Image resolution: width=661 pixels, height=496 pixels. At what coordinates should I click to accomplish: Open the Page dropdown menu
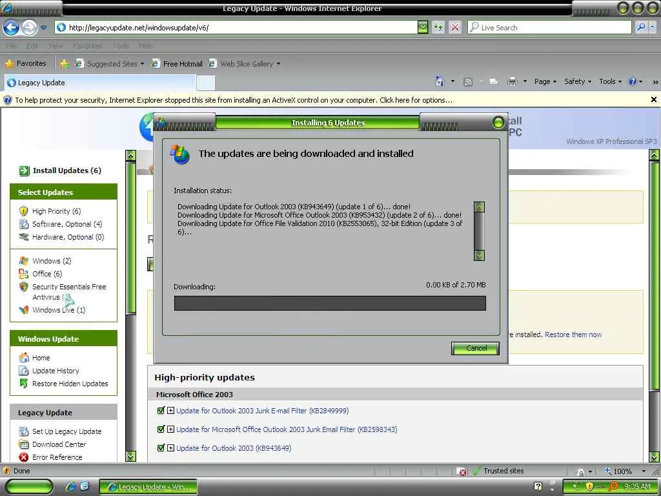[x=545, y=81]
